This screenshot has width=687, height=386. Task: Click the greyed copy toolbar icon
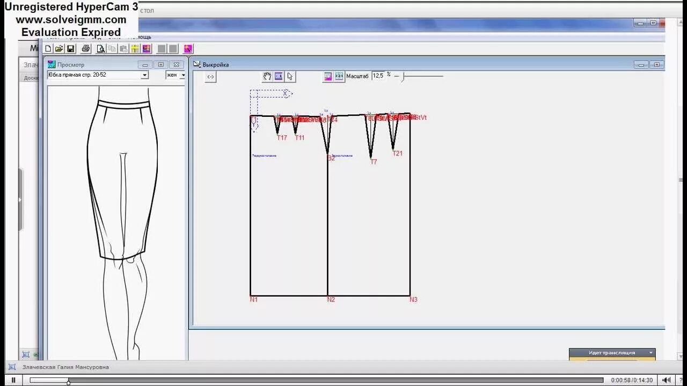(x=112, y=49)
